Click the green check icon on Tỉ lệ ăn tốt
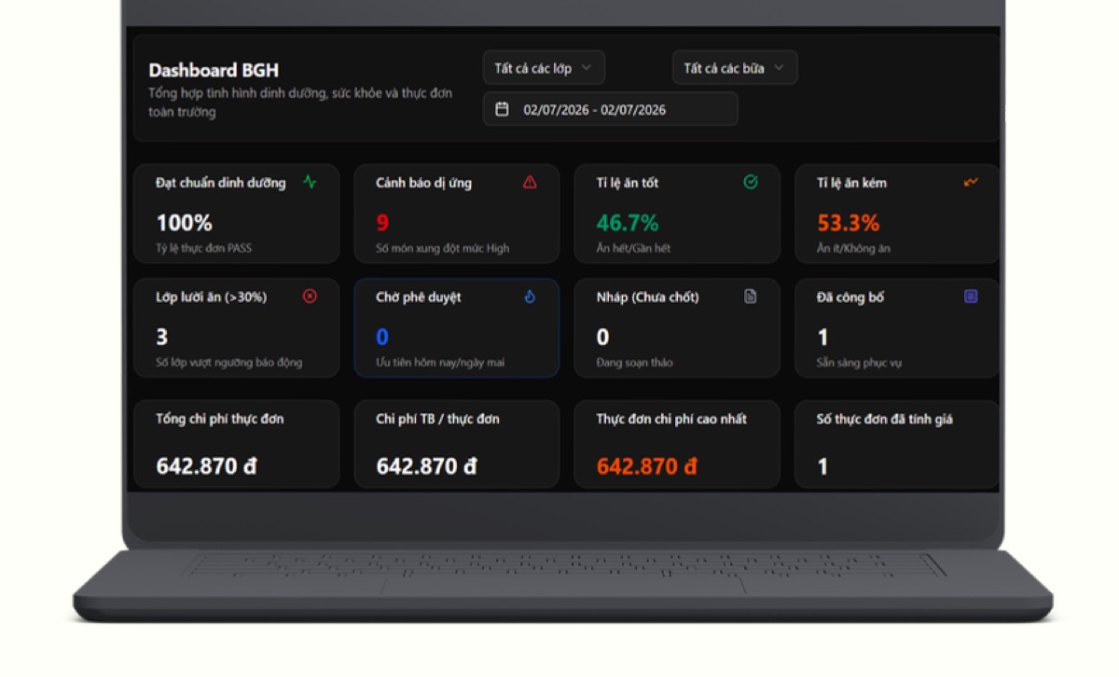 coord(751,182)
